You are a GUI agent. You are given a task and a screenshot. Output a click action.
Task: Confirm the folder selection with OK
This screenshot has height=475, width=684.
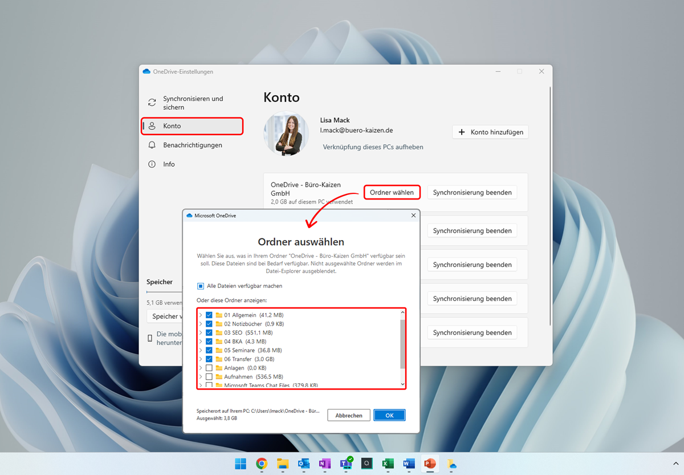tap(389, 415)
